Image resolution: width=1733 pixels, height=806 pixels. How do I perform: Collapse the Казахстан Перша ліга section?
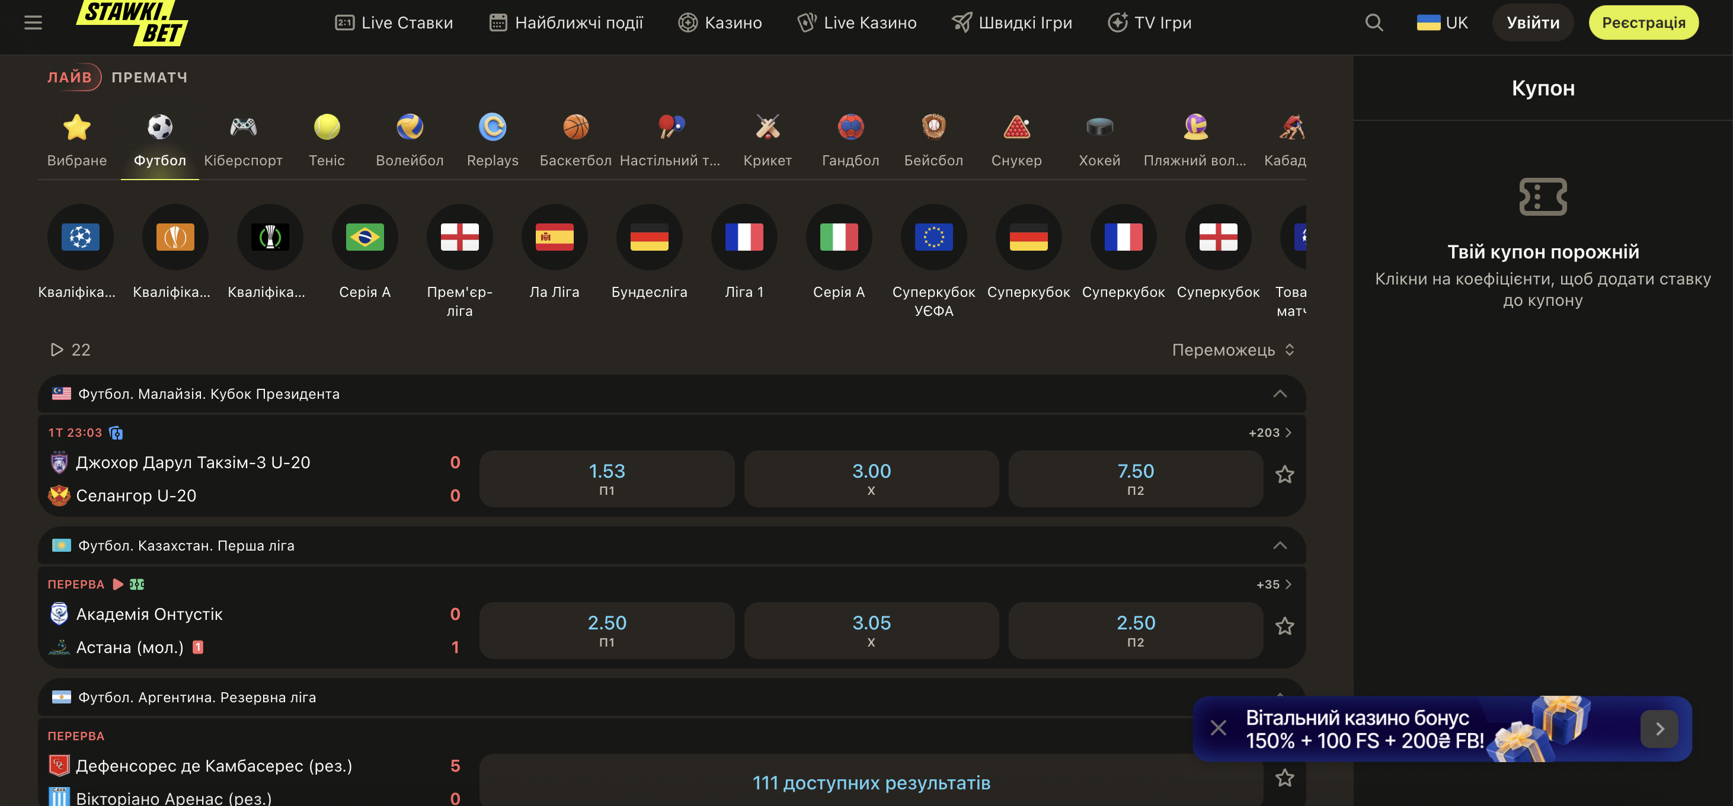(x=1280, y=545)
